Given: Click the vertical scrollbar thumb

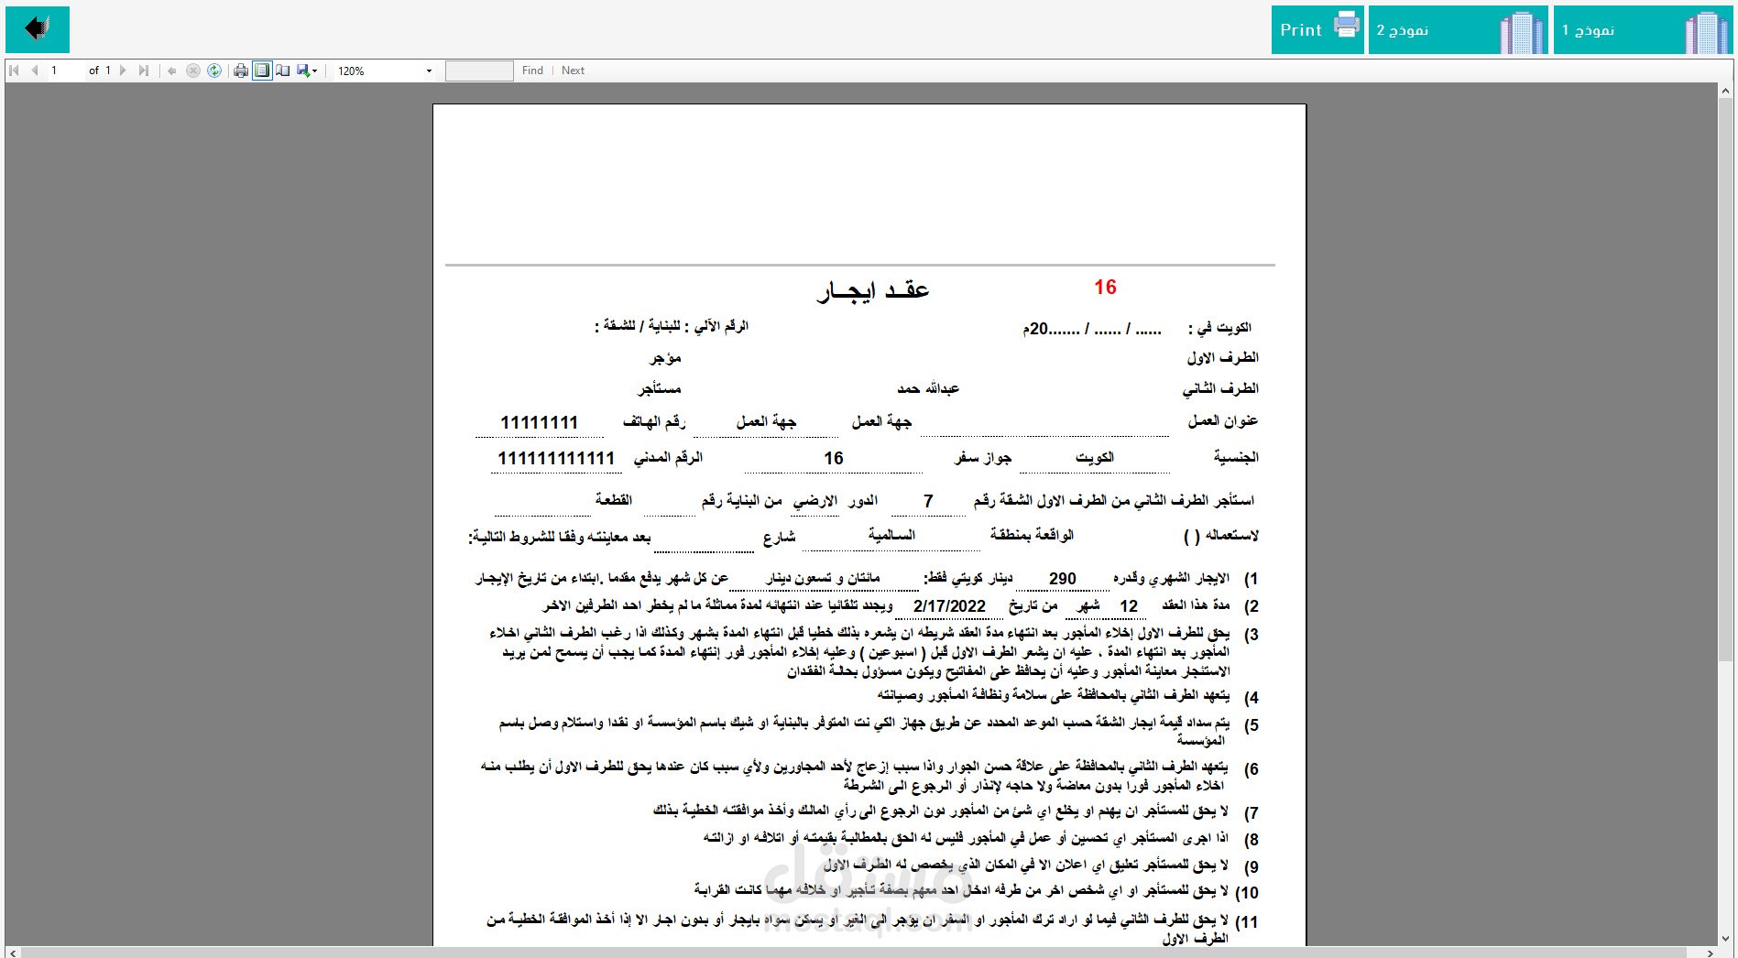Looking at the screenshot, I should (x=1725, y=380).
